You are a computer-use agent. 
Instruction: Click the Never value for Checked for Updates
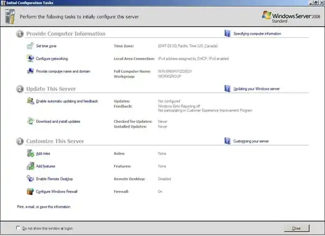pos(162,122)
